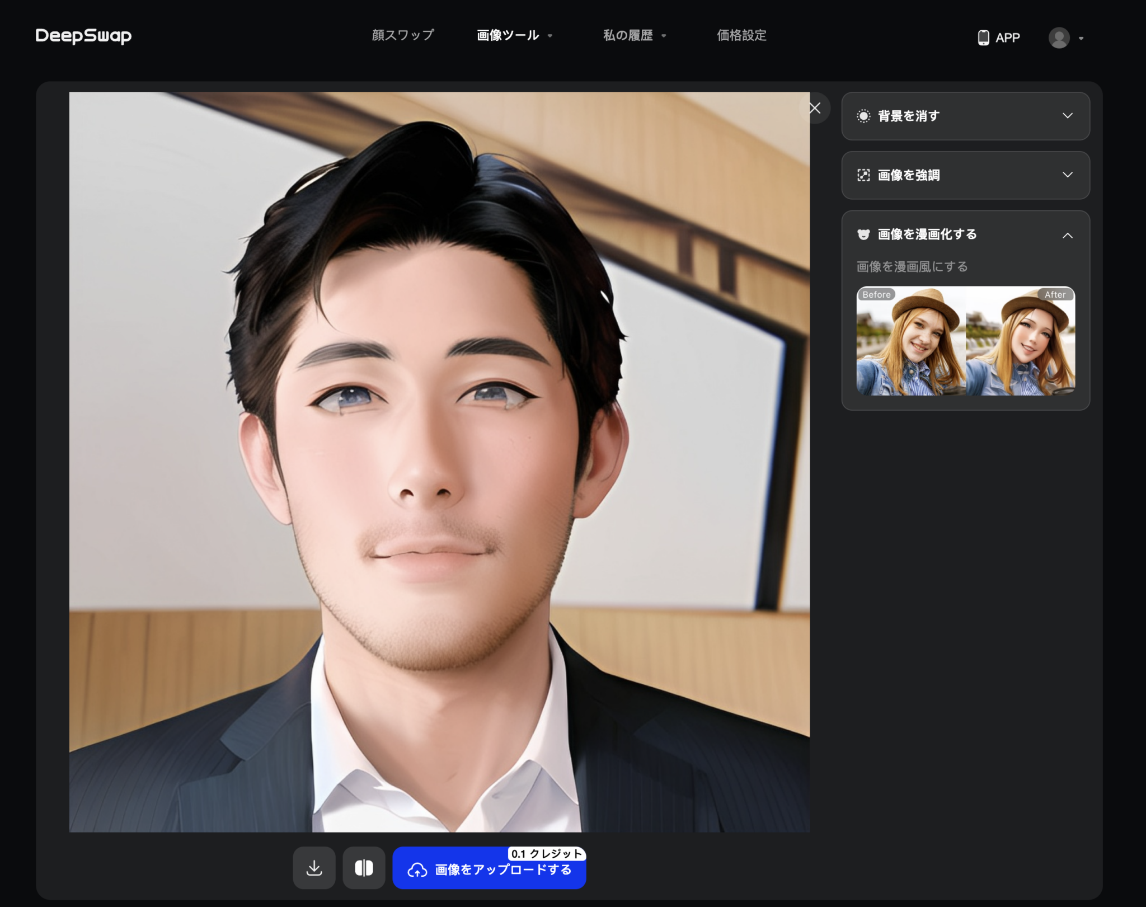Open the account dropdown arrow beside the avatar
1146x907 pixels.
[1081, 37]
